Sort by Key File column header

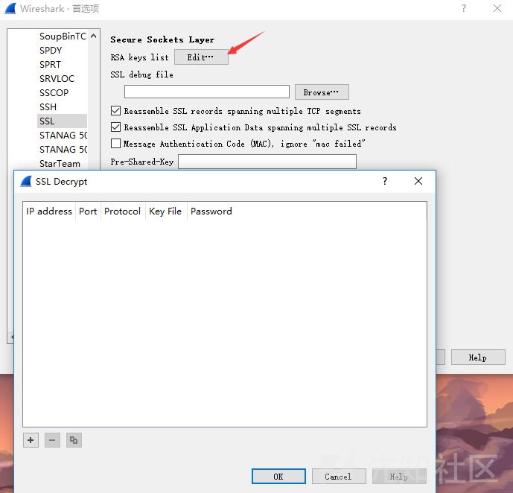pyautogui.click(x=166, y=211)
